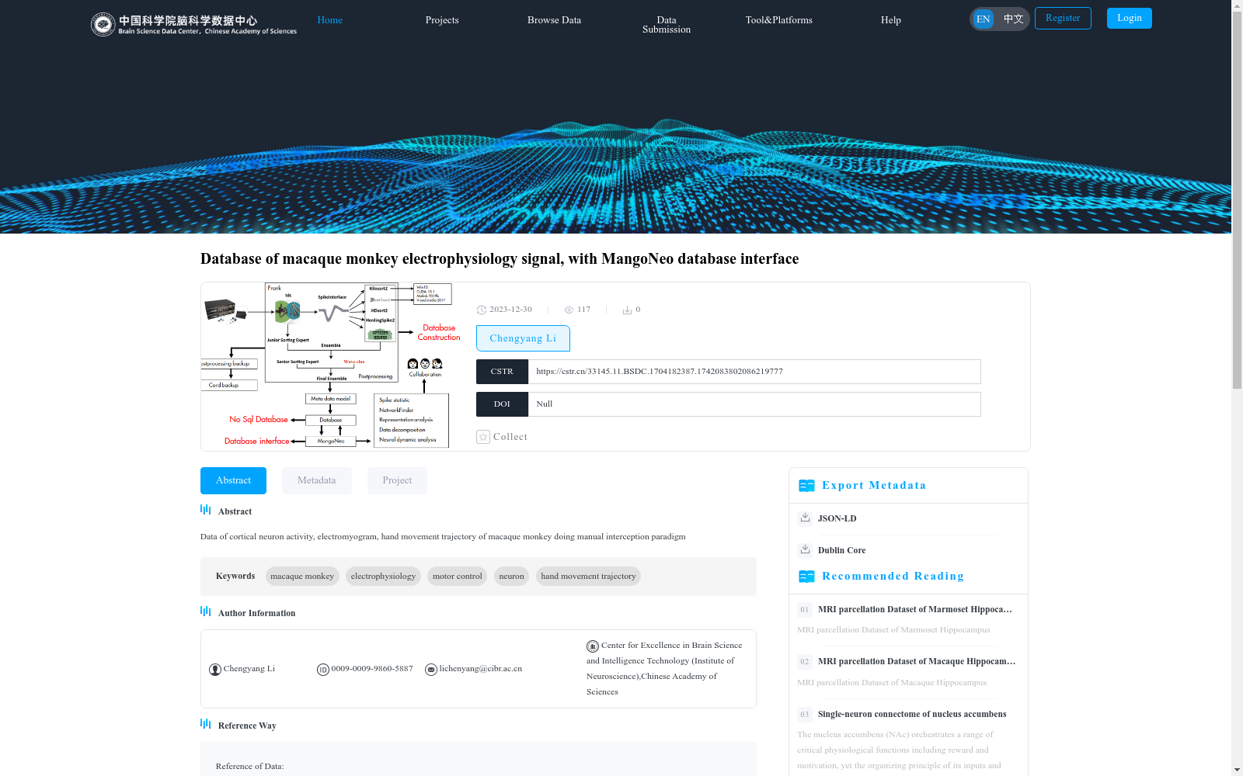The width and height of the screenshot is (1243, 776).
Task: Open the Home menu item
Action: (x=330, y=20)
